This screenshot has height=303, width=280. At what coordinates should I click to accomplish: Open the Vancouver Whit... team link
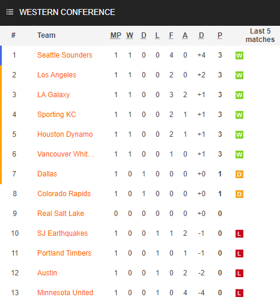(65, 154)
